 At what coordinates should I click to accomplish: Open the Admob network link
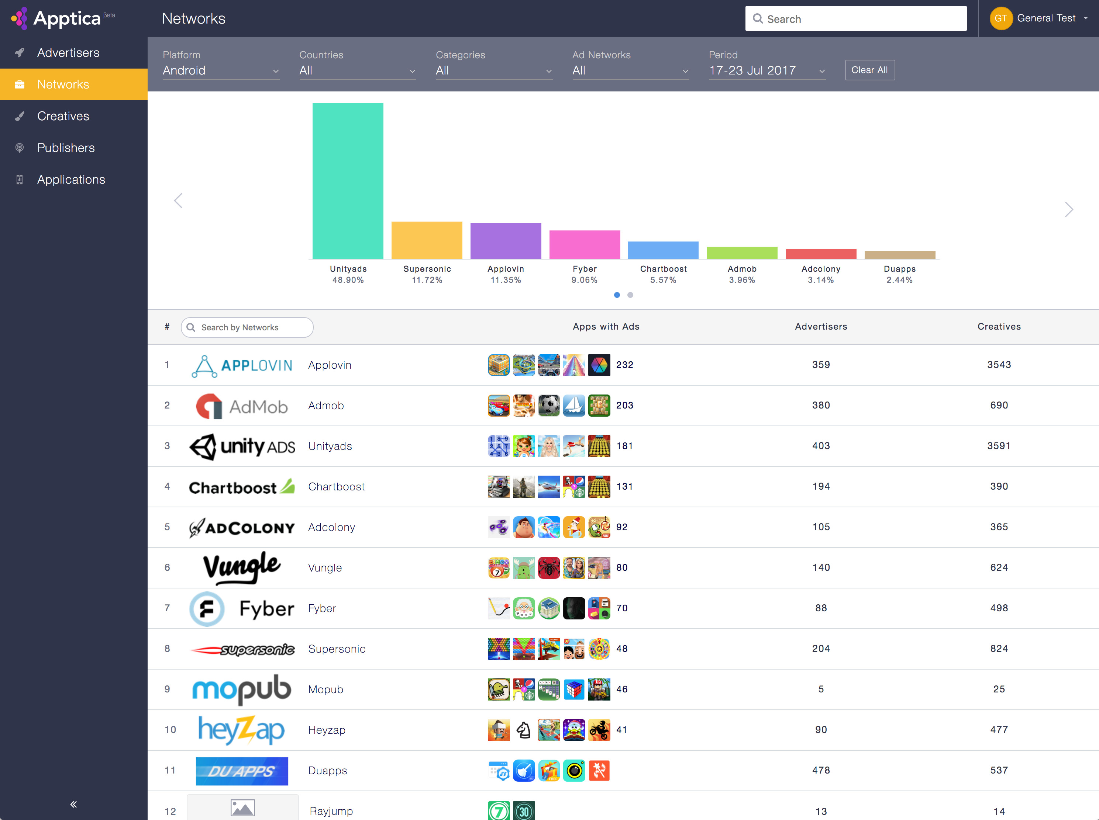326,406
